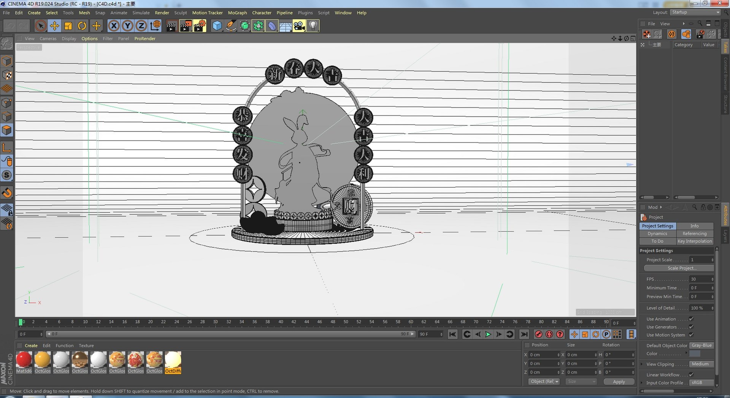The height and width of the screenshot is (398, 730).
Task: Open the Layout Startup dropdown
Action: coord(695,12)
